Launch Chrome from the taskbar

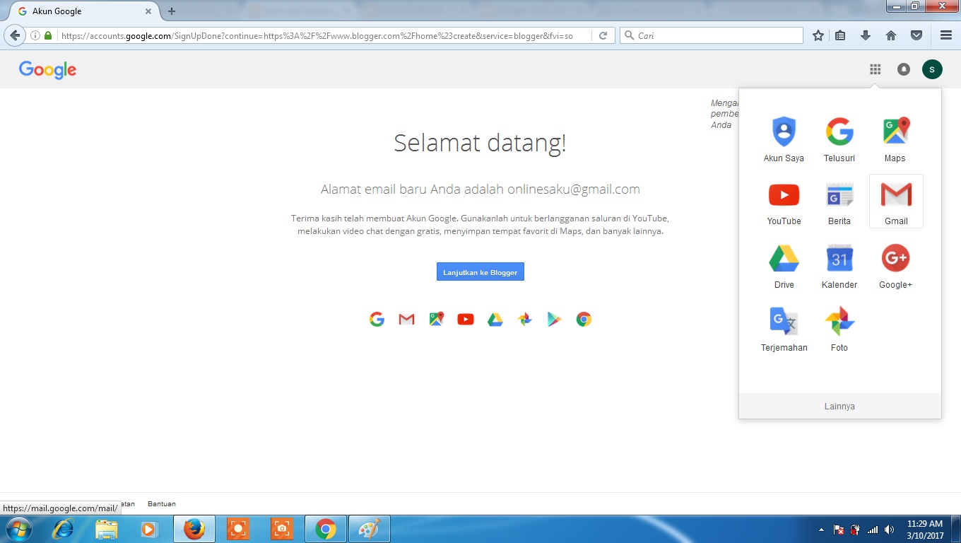(325, 528)
